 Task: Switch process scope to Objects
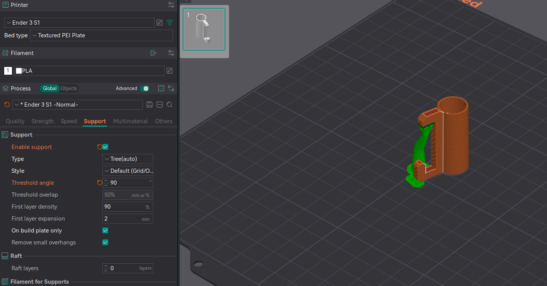tap(69, 89)
